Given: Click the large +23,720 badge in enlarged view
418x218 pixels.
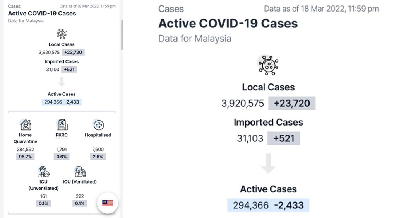Looking at the screenshot, I should (x=292, y=103).
